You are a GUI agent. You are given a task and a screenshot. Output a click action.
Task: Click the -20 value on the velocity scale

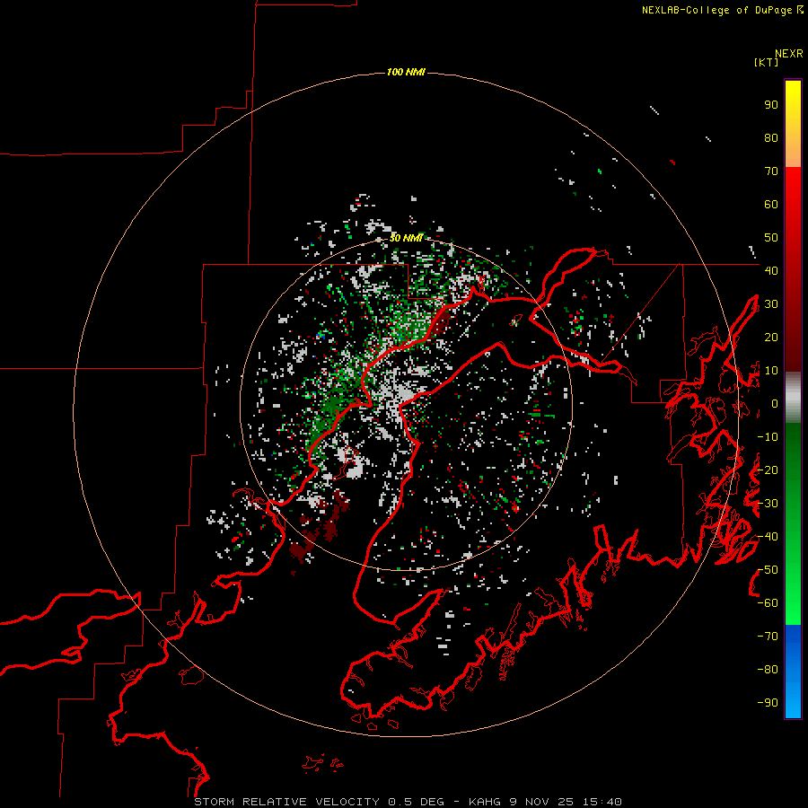point(768,470)
